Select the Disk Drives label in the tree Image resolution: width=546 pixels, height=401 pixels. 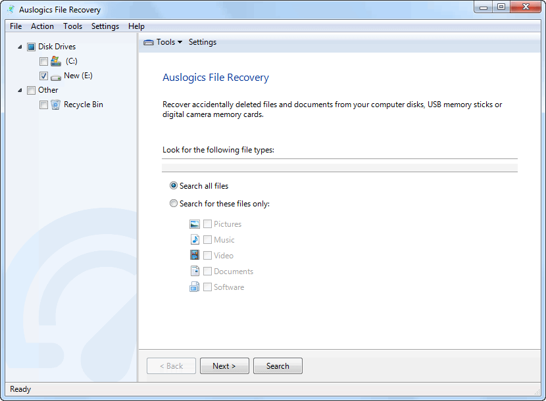coord(57,47)
